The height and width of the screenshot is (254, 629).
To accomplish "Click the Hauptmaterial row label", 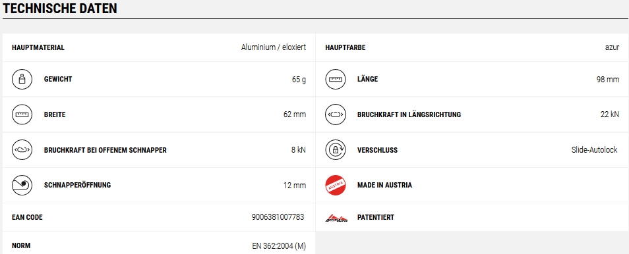I will coord(38,47).
